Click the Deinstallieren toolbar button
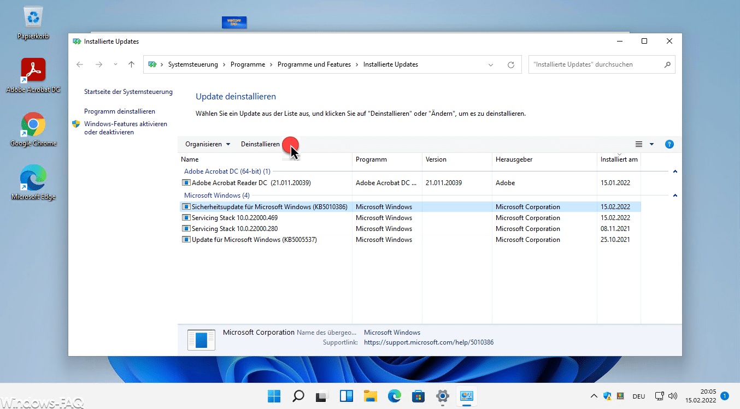The image size is (740, 409). click(260, 144)
